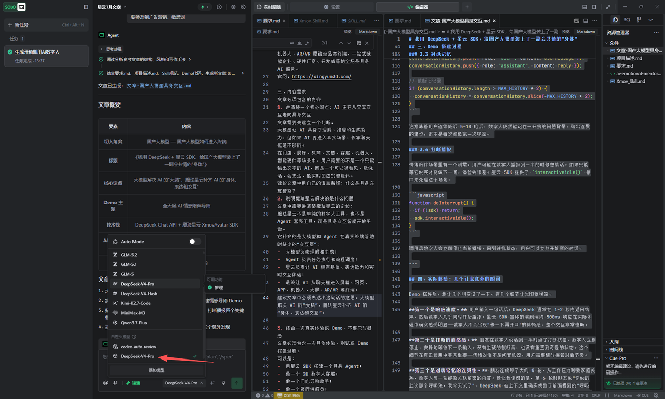Select DeepSeek-V4-Flash model
The image size is (665, 399).
154,294
